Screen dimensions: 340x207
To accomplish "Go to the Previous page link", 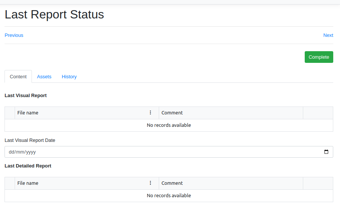I will pos(14,35).
